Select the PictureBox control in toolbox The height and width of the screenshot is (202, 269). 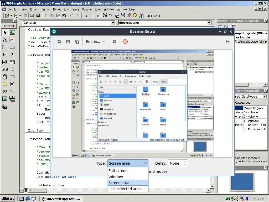12,32
